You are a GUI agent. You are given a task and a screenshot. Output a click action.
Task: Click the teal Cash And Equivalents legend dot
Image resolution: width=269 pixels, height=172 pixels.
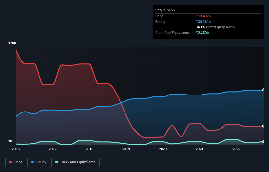click(57, 162)
